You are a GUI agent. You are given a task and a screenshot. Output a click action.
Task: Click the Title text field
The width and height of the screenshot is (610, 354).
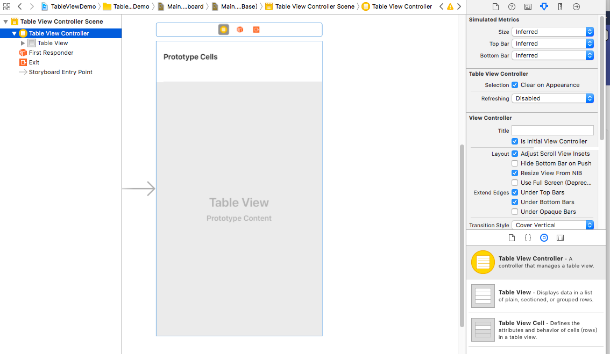552,131
